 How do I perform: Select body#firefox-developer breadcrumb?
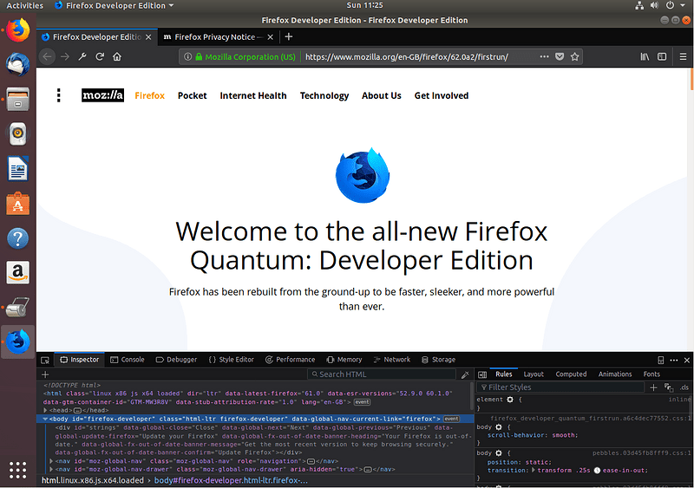coord(231,480)
